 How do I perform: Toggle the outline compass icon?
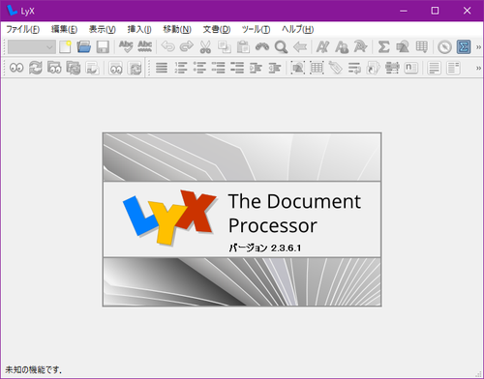tap(444, 47)
